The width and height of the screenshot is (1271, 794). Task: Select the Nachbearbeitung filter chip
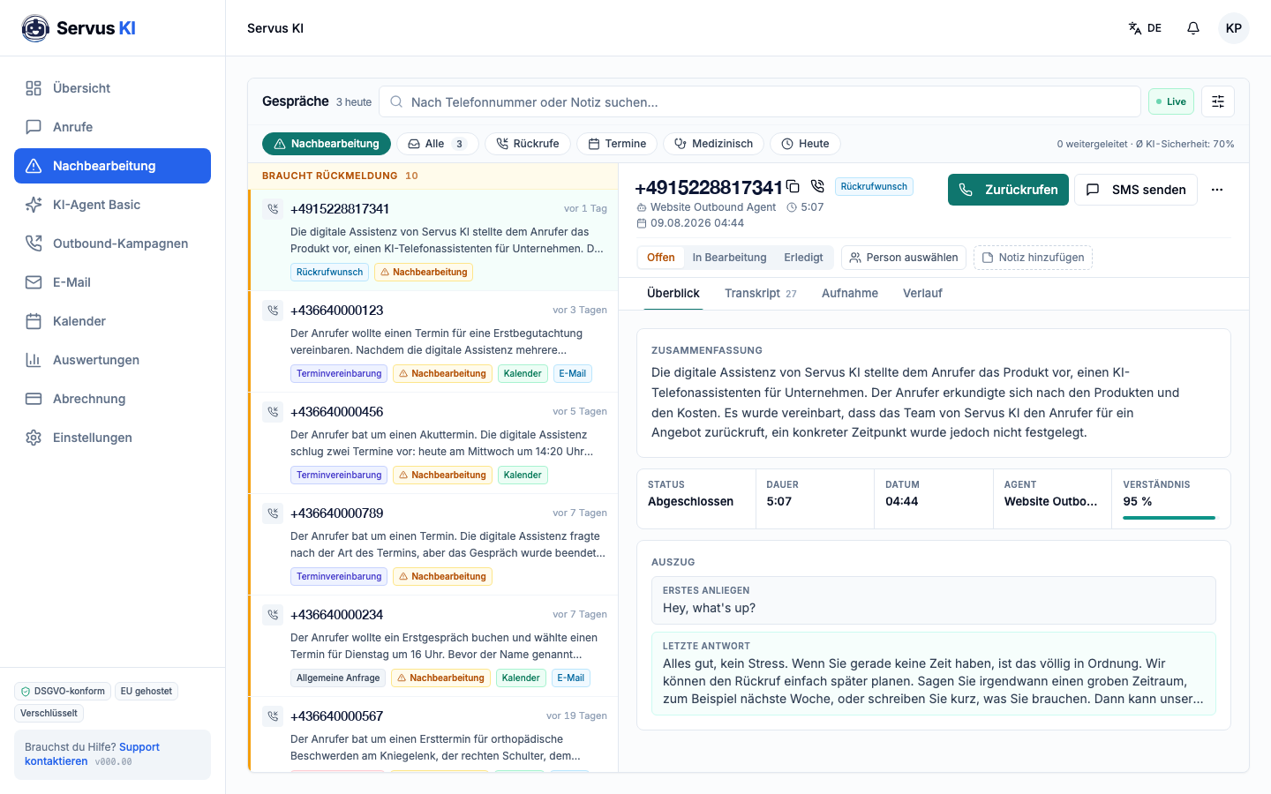(x=327, y=144)
